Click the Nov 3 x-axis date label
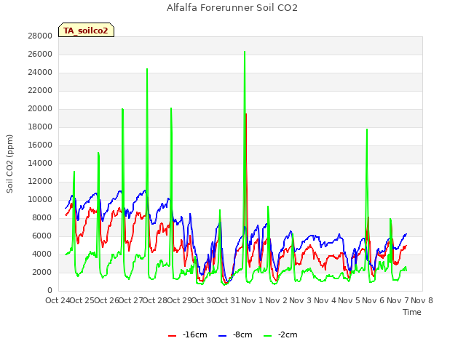 point(301,300)
